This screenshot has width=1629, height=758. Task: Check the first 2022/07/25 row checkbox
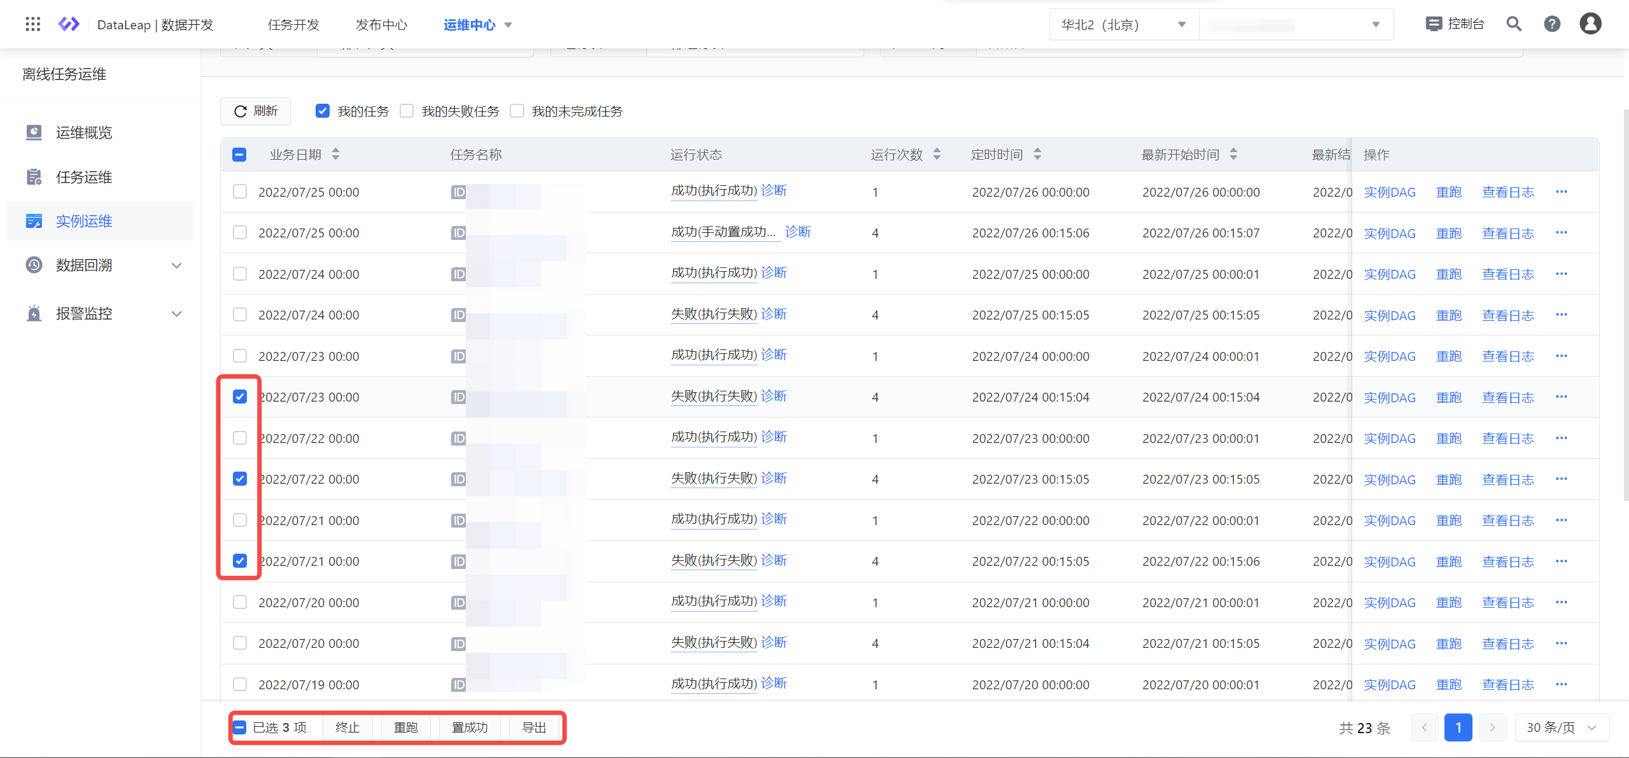[x=240, y=192]
